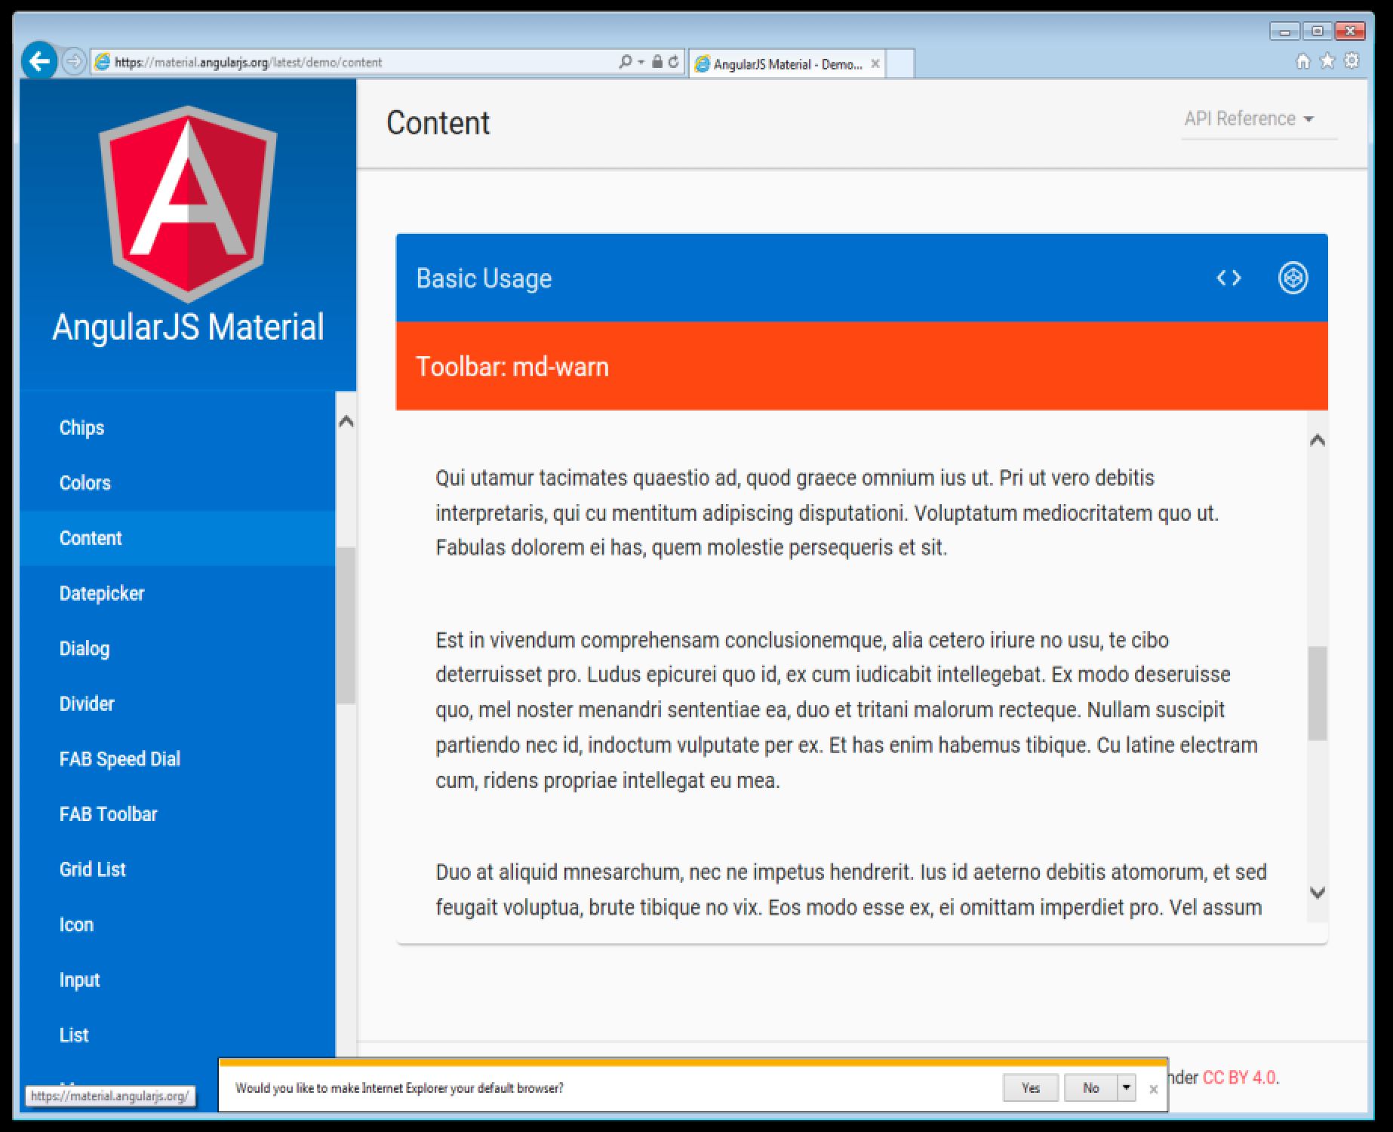Click the search magnifier in address bar
The height and width of the screenshot is (1132, 1393).
point(625,62)
